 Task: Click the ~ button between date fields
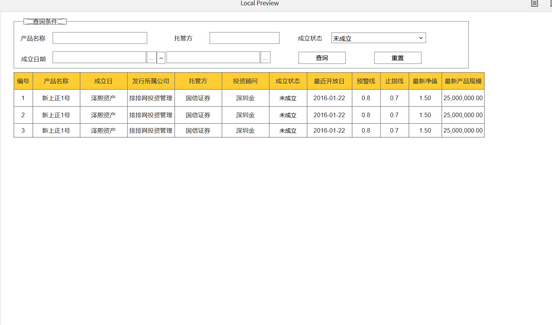pyautogui.click(x=161, y=58)
